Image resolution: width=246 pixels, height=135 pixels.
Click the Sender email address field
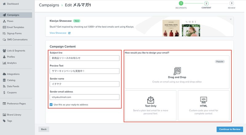pos(85,97)
